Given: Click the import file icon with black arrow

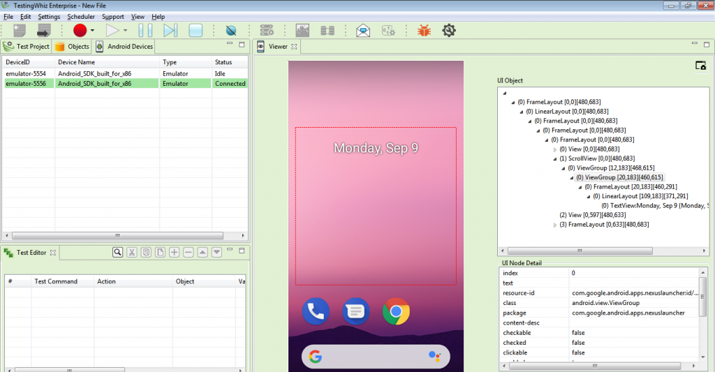Looking at the screenshot, I should tap(44, 31).
